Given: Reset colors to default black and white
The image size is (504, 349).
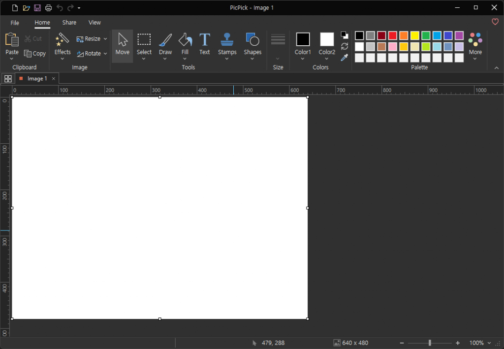Looking at the screenshot, I should [345, 35].
